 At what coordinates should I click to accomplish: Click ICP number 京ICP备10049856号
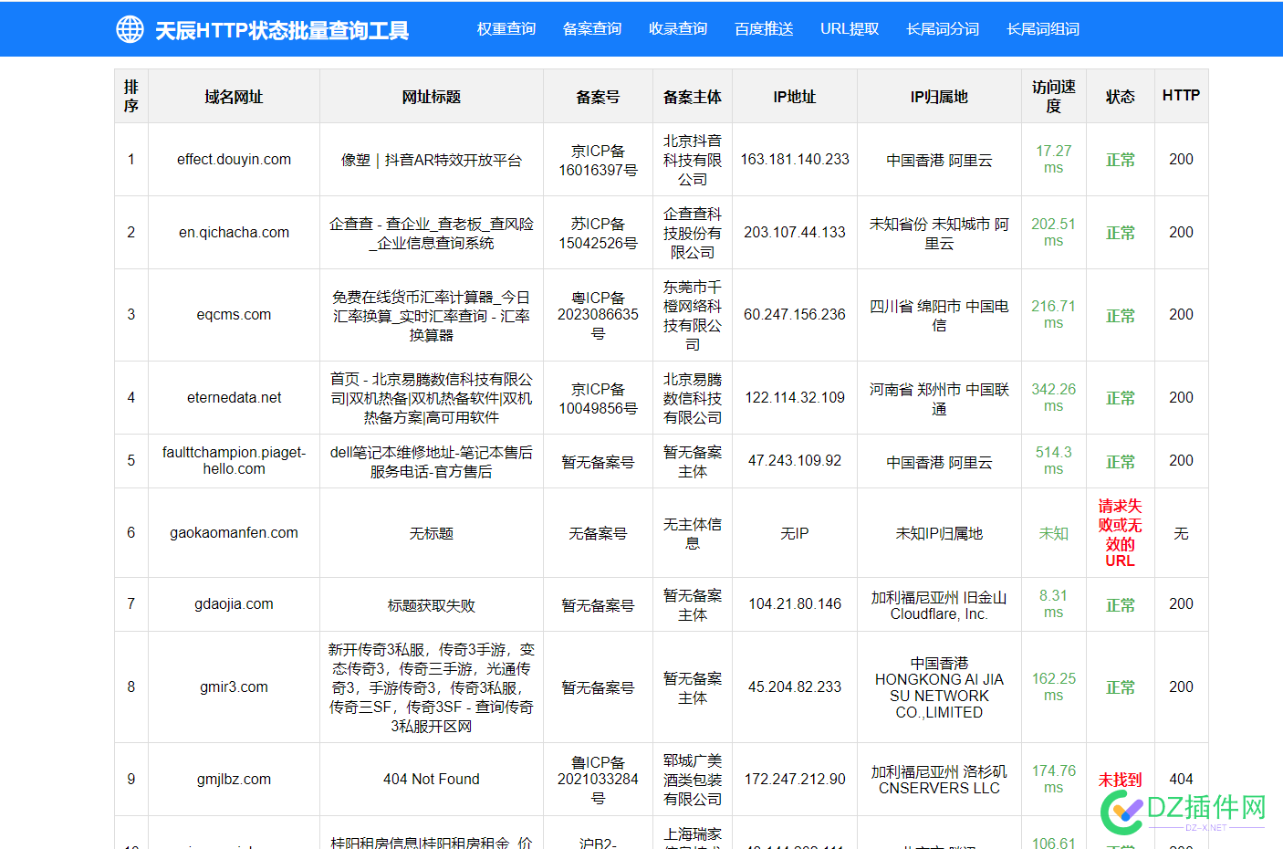coord(598,398)
